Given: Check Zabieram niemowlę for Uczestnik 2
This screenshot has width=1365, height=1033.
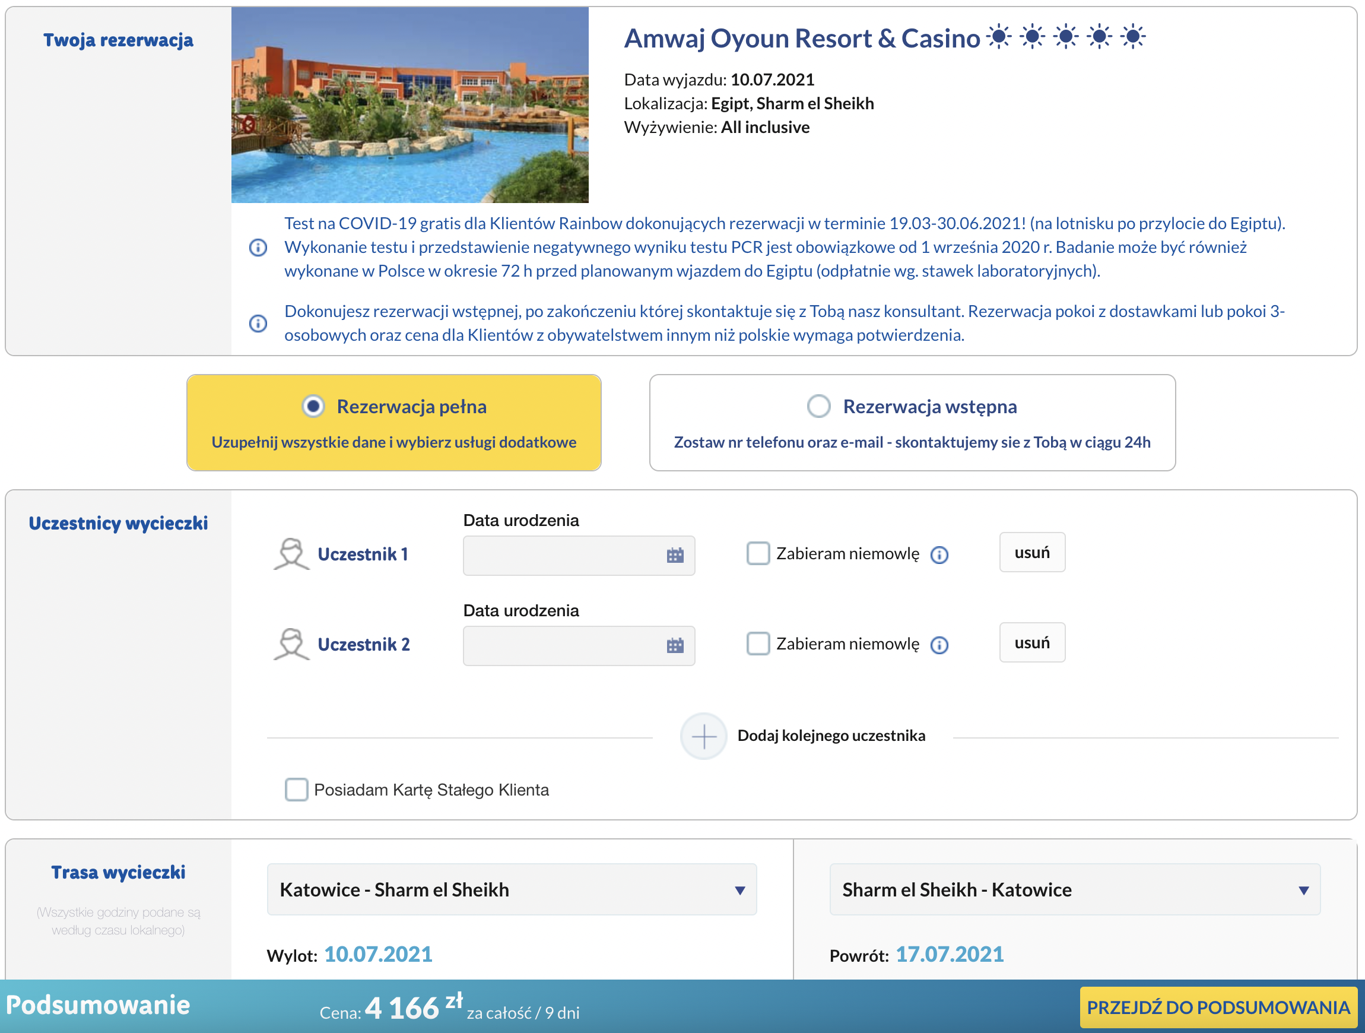Looking at the screenshot, I should coord(758,644).
